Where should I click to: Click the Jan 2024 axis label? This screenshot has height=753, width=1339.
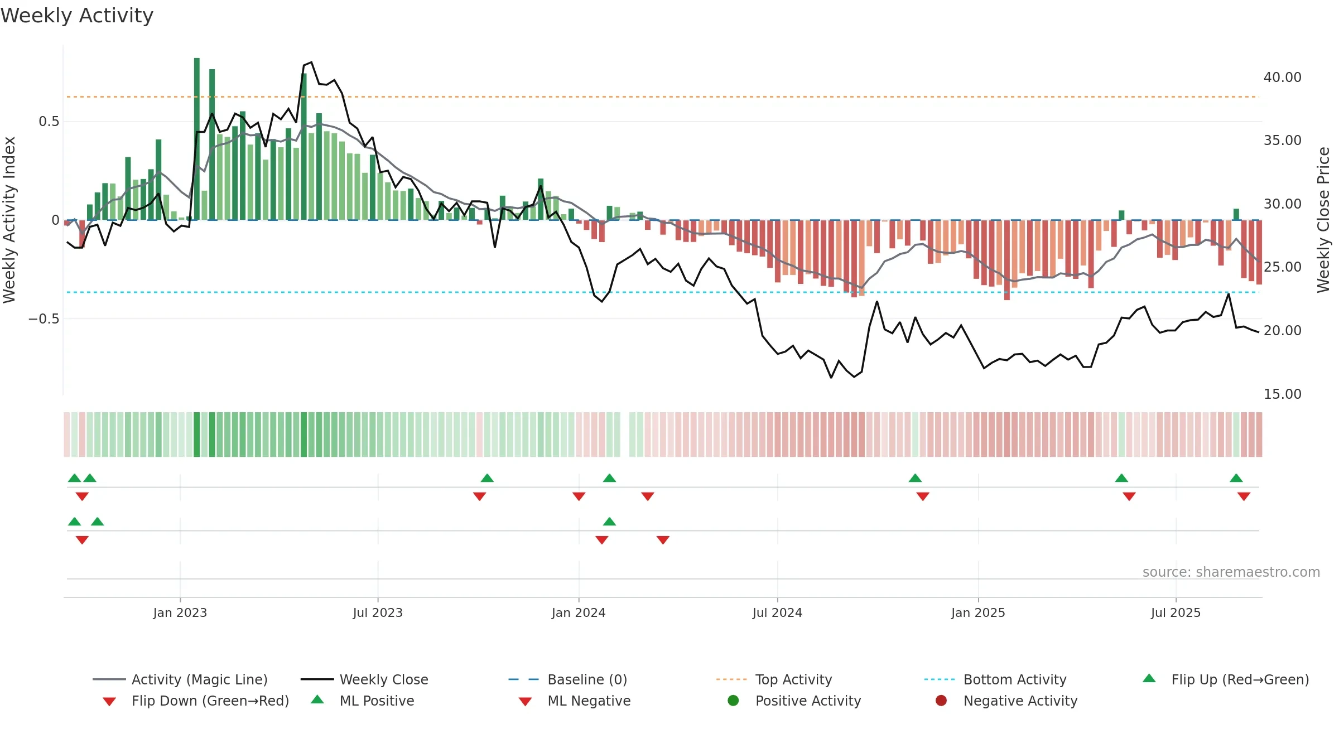point(579,612)
